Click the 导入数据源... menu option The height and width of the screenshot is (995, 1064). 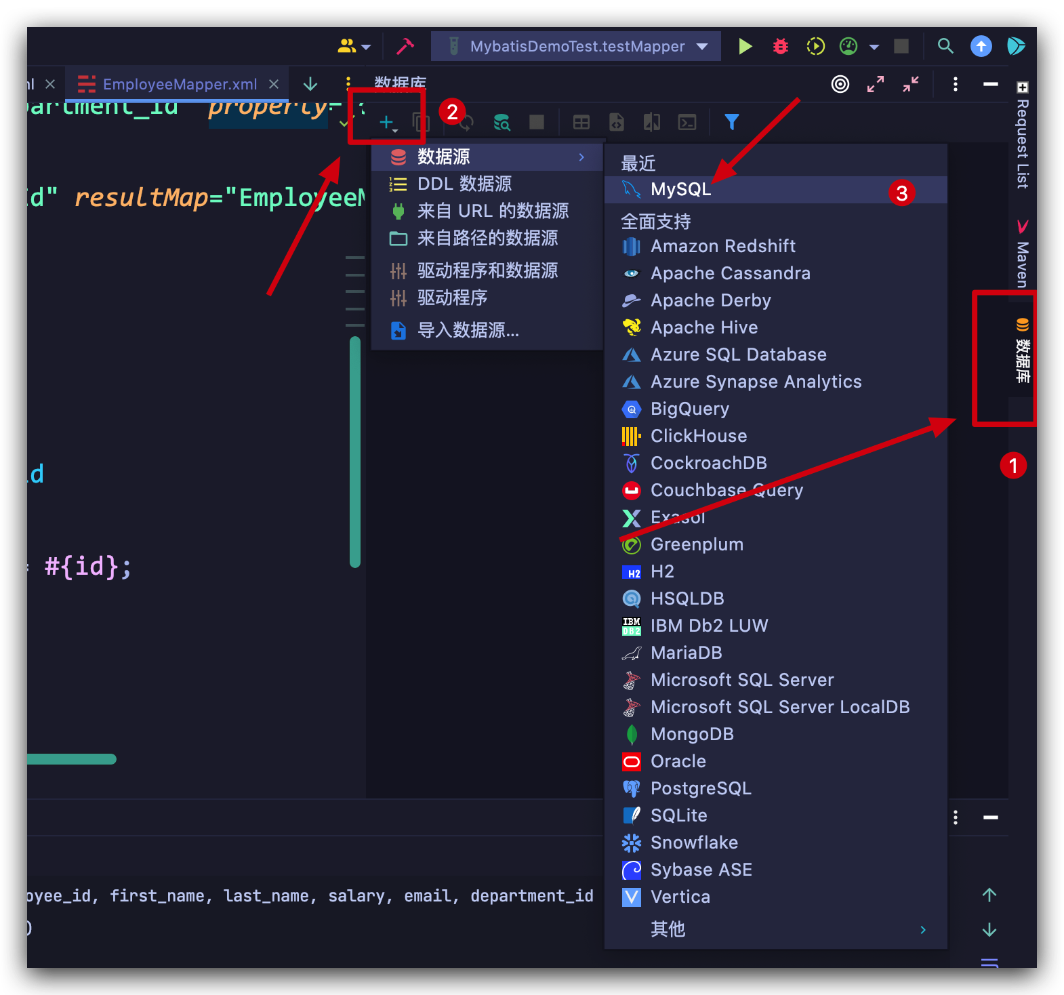[x=468, y=331]
